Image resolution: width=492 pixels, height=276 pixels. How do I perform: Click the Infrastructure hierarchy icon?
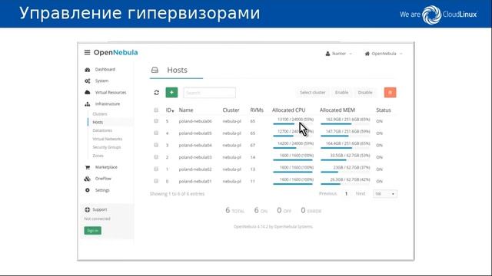click(87, 104)
